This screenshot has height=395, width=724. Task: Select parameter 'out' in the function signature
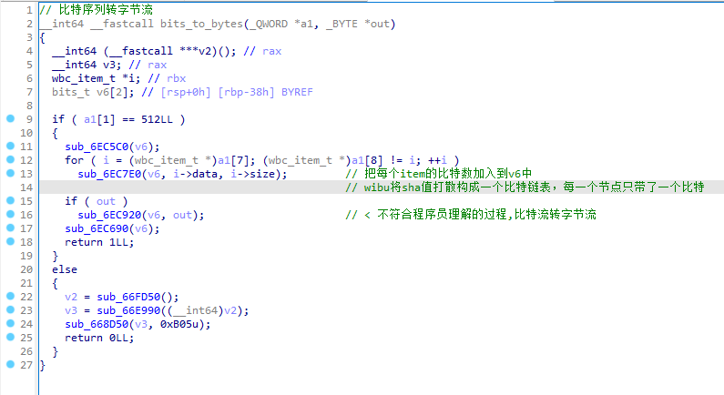click(x=380, y=24)
